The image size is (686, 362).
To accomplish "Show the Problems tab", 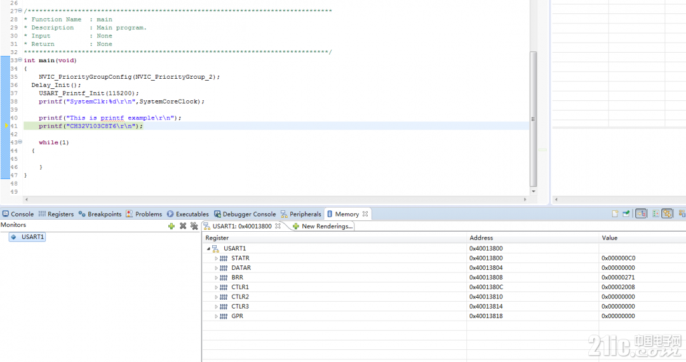I will (144, 214).
